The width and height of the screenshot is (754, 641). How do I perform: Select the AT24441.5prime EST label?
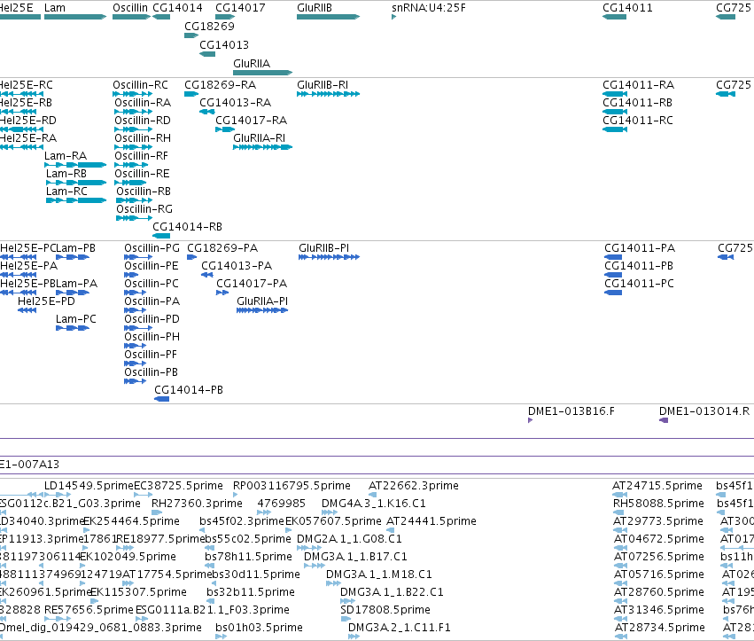pos(431,521)
